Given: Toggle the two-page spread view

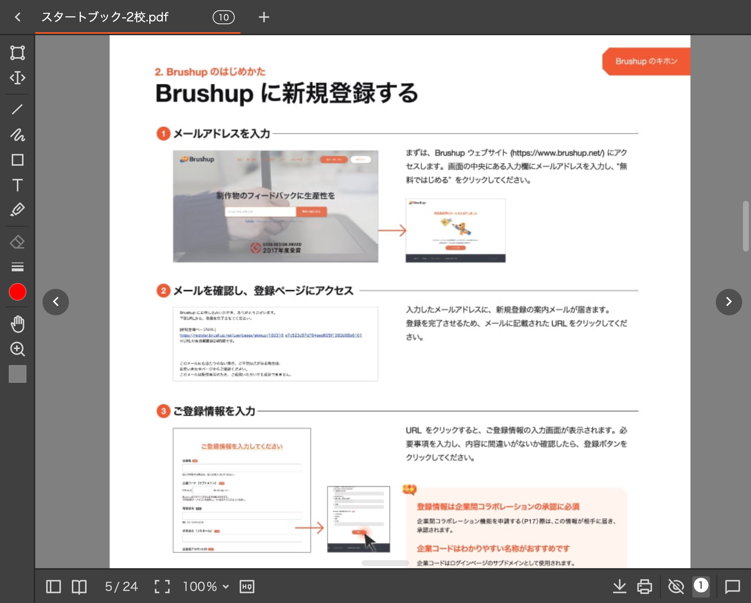Looking at the screenshot, I should [x=79, y=587].
